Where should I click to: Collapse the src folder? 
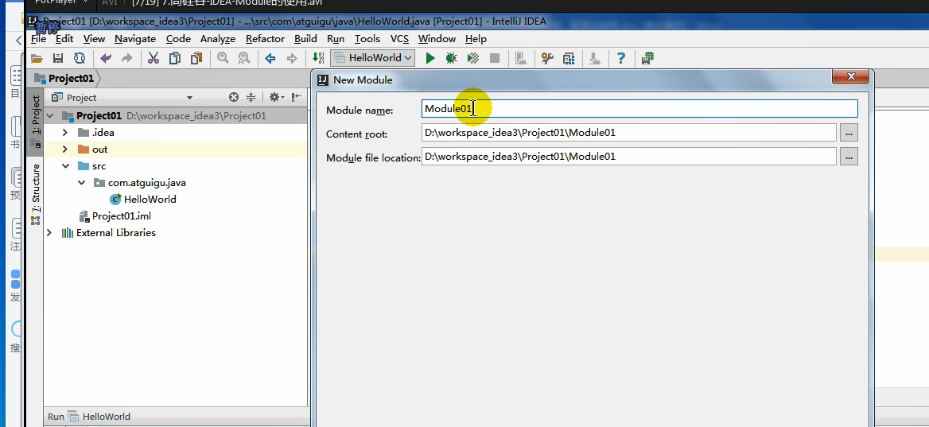point(65,166)
